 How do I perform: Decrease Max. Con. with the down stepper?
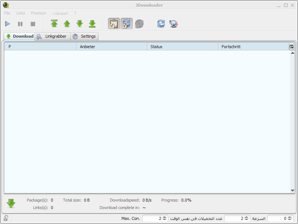click(164, 220)
